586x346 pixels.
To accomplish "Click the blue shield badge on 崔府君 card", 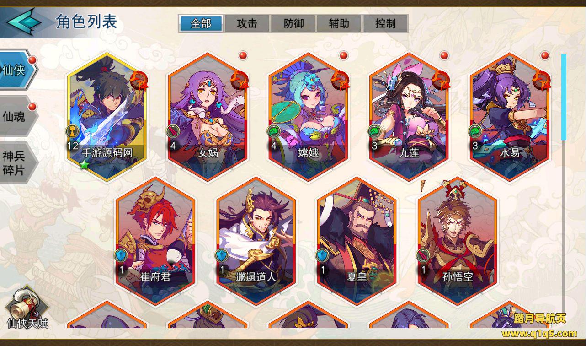I will (x=121, y=255).
